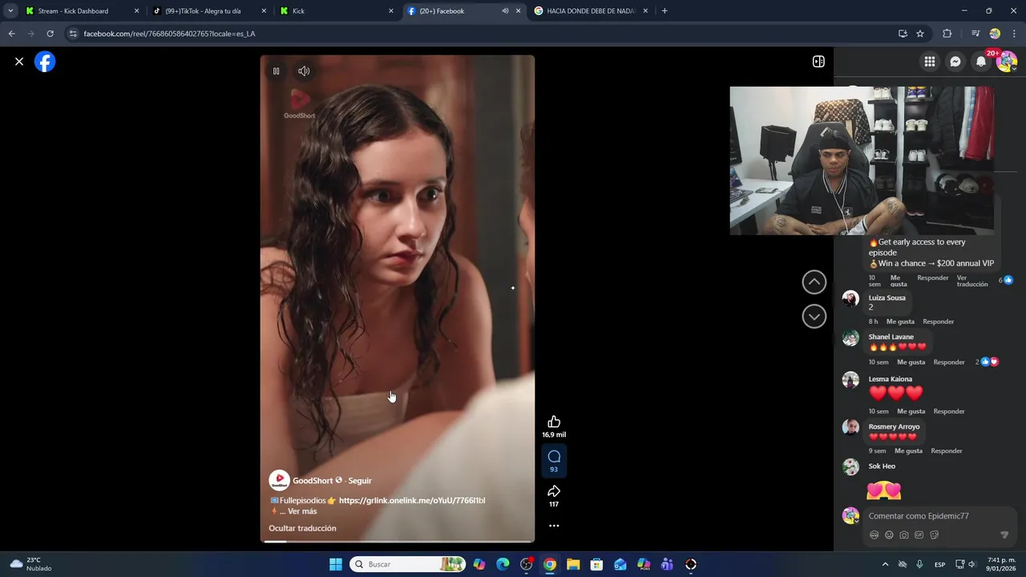The height and width of the screenshot is (577, 1026).
Task: Open GoodShort page name
Action: pos(313,481)
